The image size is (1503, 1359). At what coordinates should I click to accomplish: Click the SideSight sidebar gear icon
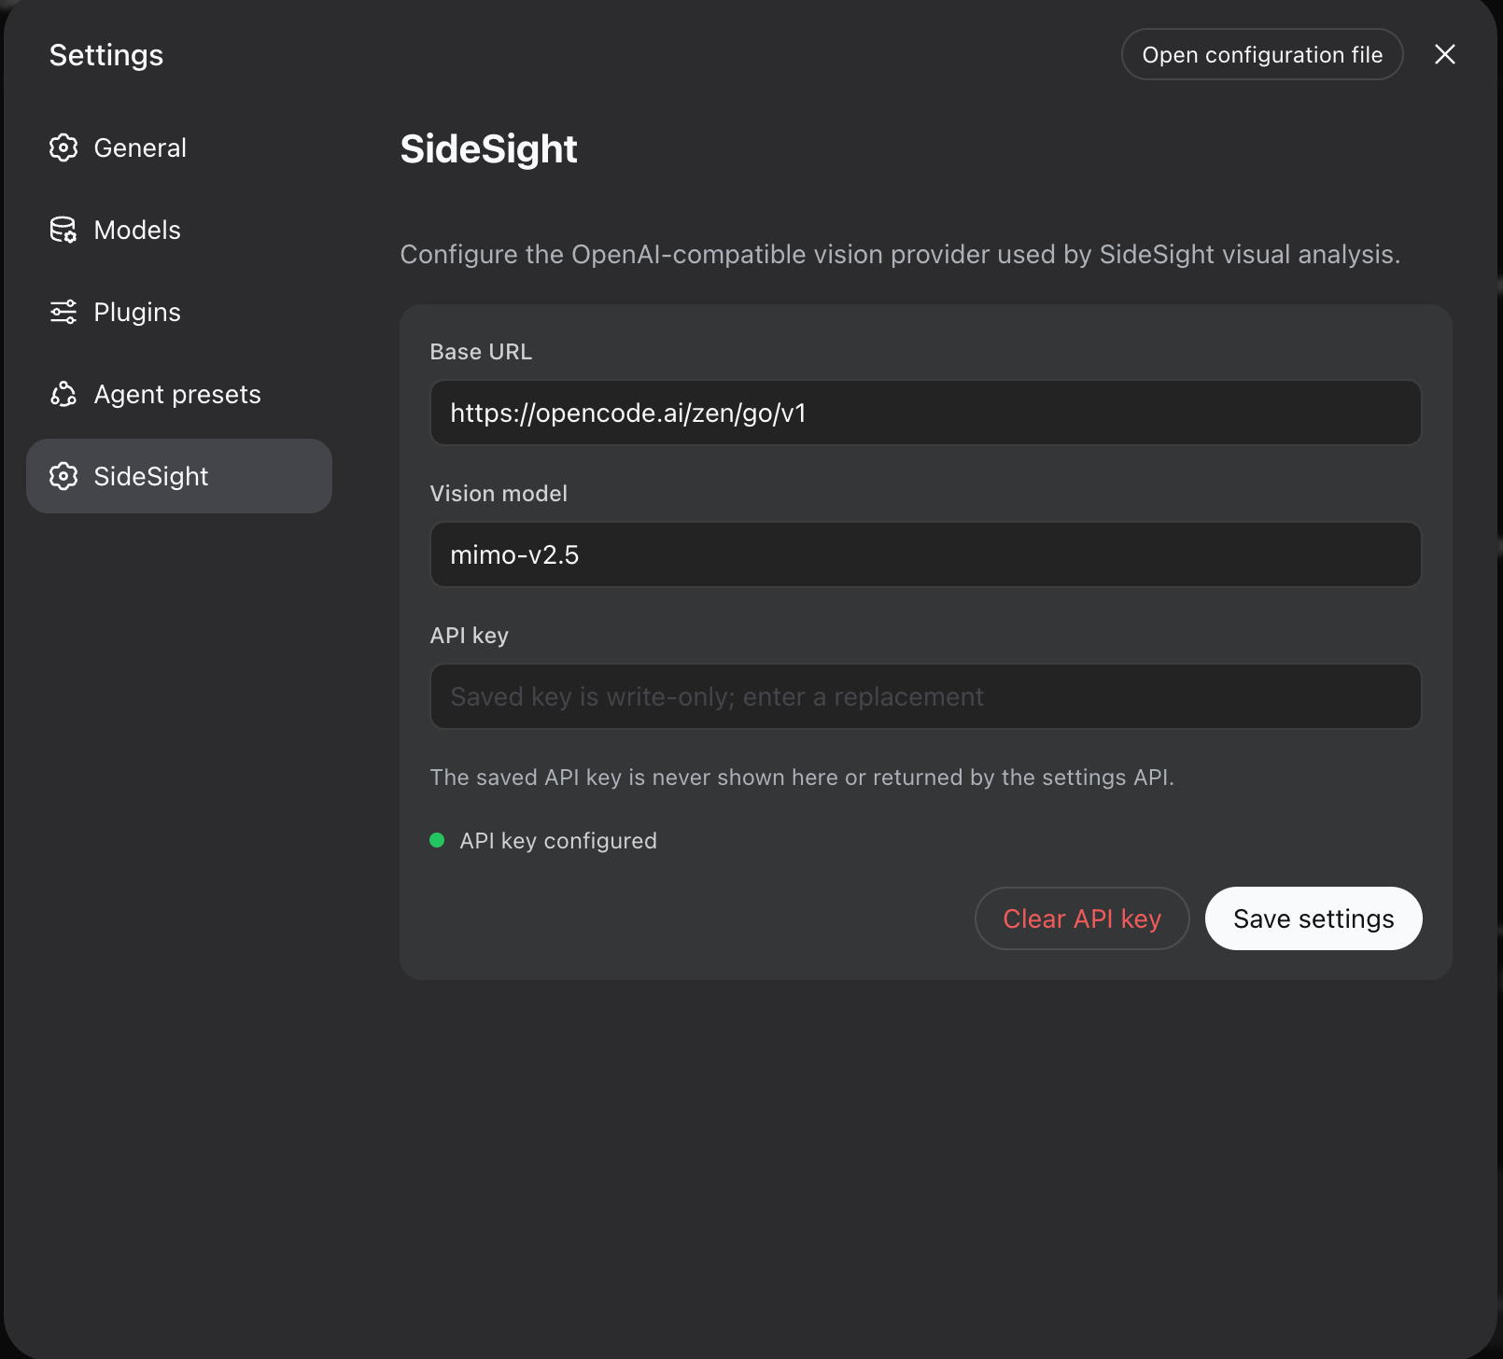(x=63, y=476)
